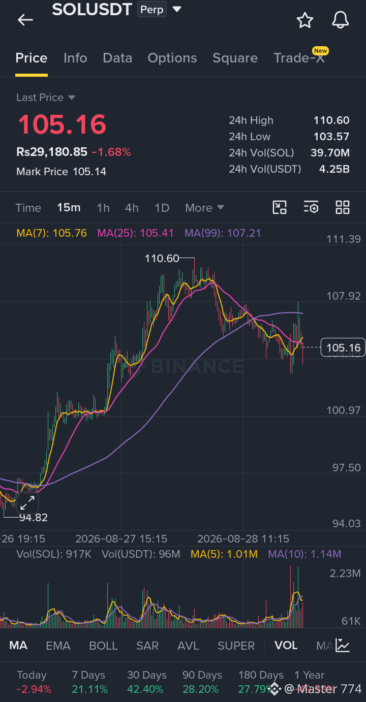Tap the large 105.16 last price
The height and width of the screenshot is (702, 366).
(62, 124)
